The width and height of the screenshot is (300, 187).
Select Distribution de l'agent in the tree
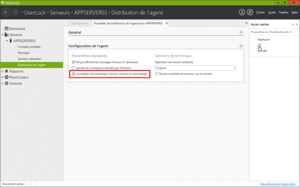(31, 65)
